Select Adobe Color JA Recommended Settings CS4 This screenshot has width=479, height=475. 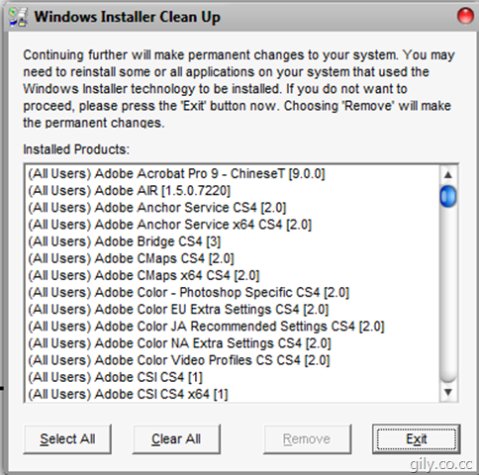[206, 327]
